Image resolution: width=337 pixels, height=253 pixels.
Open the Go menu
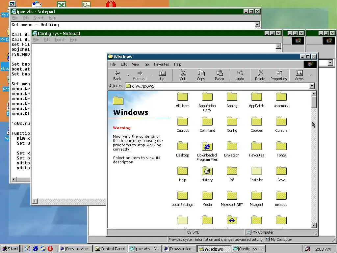click(147, 64)
